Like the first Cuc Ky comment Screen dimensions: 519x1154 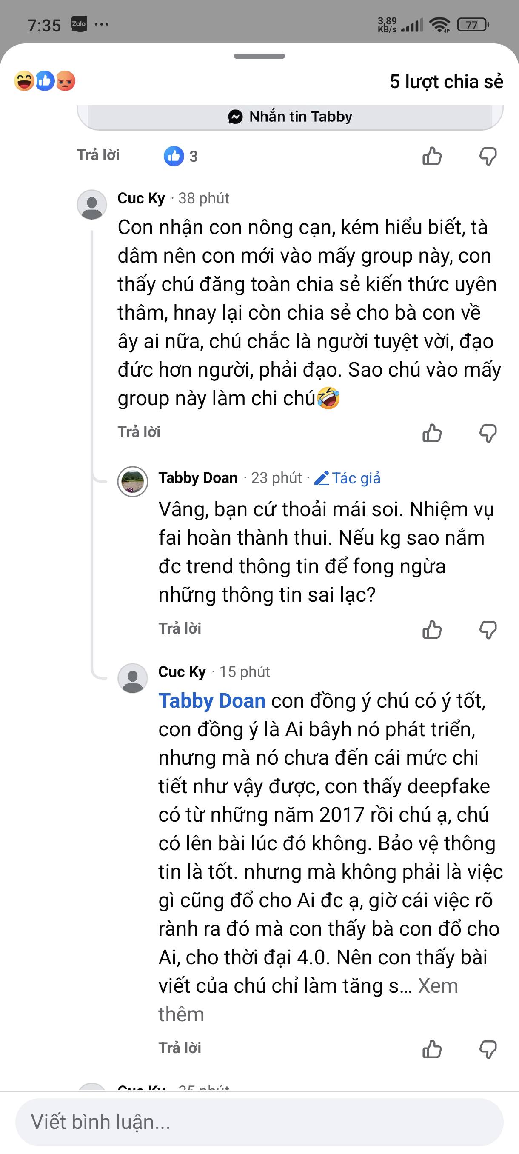click(432, 433)
